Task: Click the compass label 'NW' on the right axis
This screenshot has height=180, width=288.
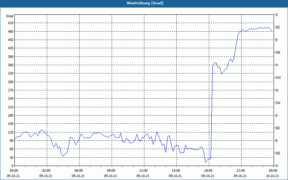Action: 278,78
